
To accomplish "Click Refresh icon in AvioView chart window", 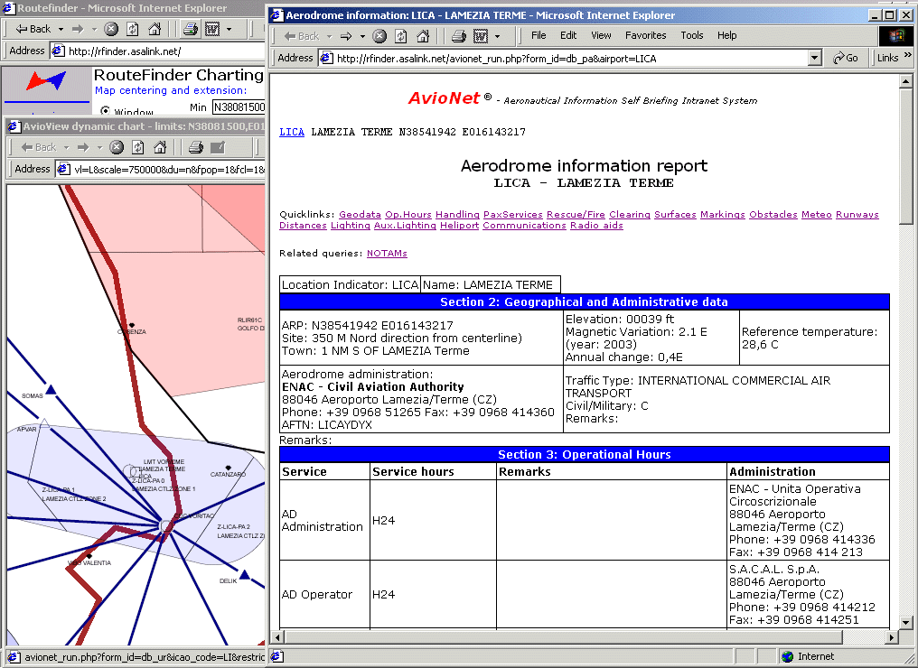I will pyautogui.click(x=138, y=147).
